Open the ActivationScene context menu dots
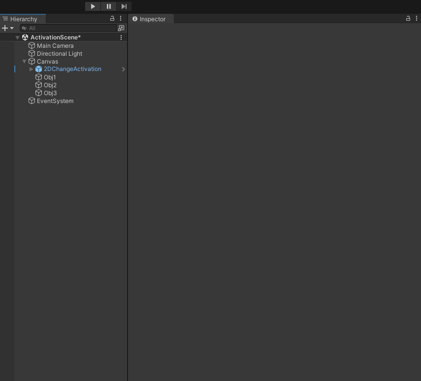421x381 pixels. (x=121, y=37)
